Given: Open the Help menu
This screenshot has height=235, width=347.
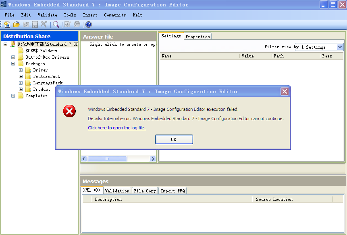Looking at the screenshot, I should click(138, 15).
